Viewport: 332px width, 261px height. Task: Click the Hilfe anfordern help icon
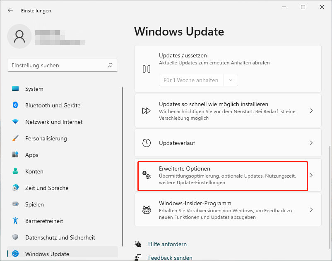[x=138, y=244]
